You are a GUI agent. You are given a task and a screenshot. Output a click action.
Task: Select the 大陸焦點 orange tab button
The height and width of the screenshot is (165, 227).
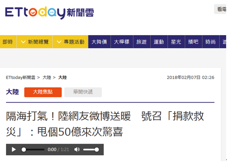(43, 92)
